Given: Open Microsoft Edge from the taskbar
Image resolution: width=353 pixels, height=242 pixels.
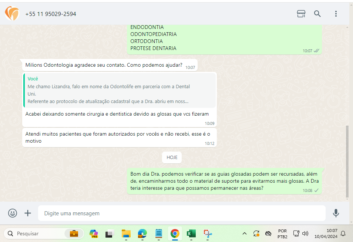Looking at the screenshot, I should (142, 233).
